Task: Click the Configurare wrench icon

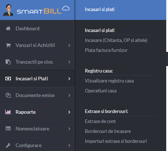Action: click(x=8, y=145)
